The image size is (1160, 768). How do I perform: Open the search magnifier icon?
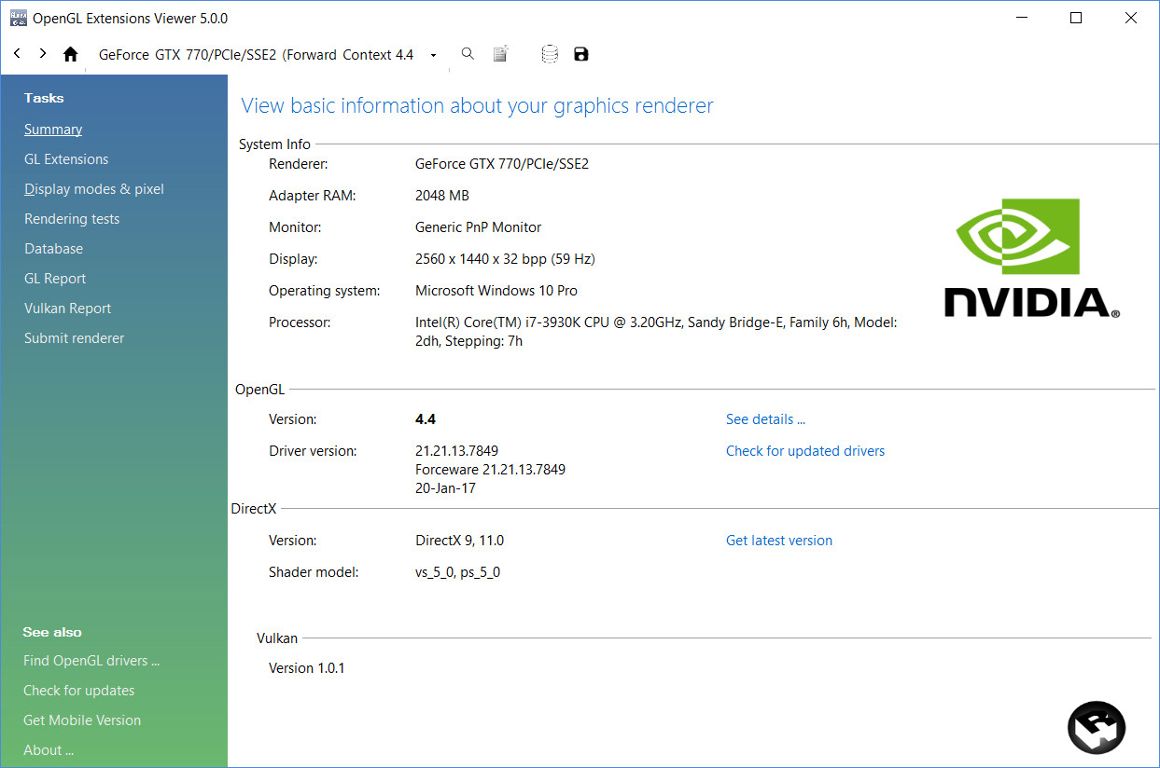click(468, 54)
